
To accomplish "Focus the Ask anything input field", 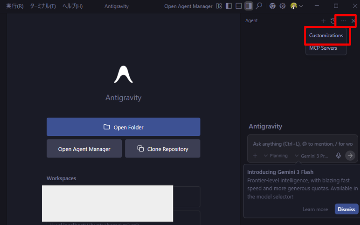I will pyautogui.click(x=303, y=144).
